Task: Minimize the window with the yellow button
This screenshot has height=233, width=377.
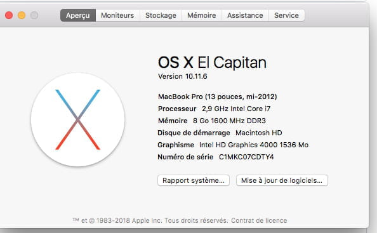Action: [x=22, y=15]
